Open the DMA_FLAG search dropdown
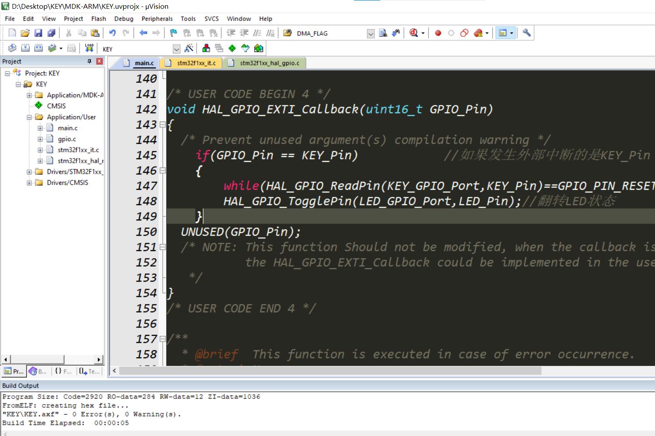The height and width of the screenshot is (436, 655). tap(371, 34)
